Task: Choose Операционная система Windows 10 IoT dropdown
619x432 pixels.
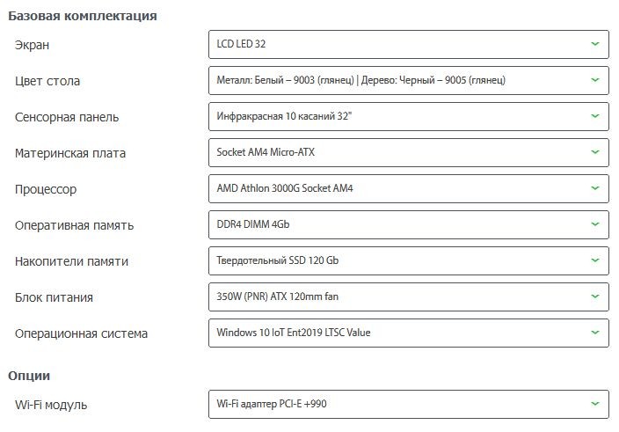Action: click(409, 333)
